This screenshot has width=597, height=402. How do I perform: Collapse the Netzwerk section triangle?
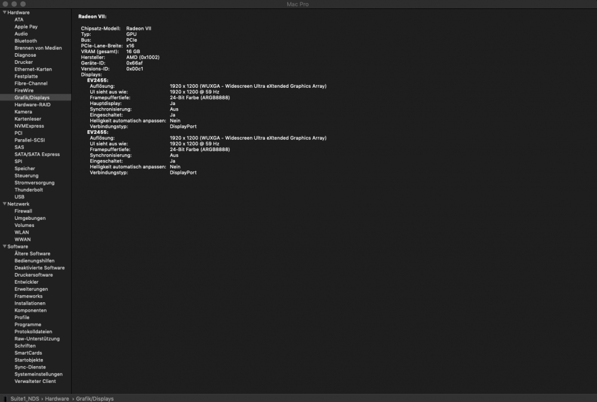tap(5, 204)
